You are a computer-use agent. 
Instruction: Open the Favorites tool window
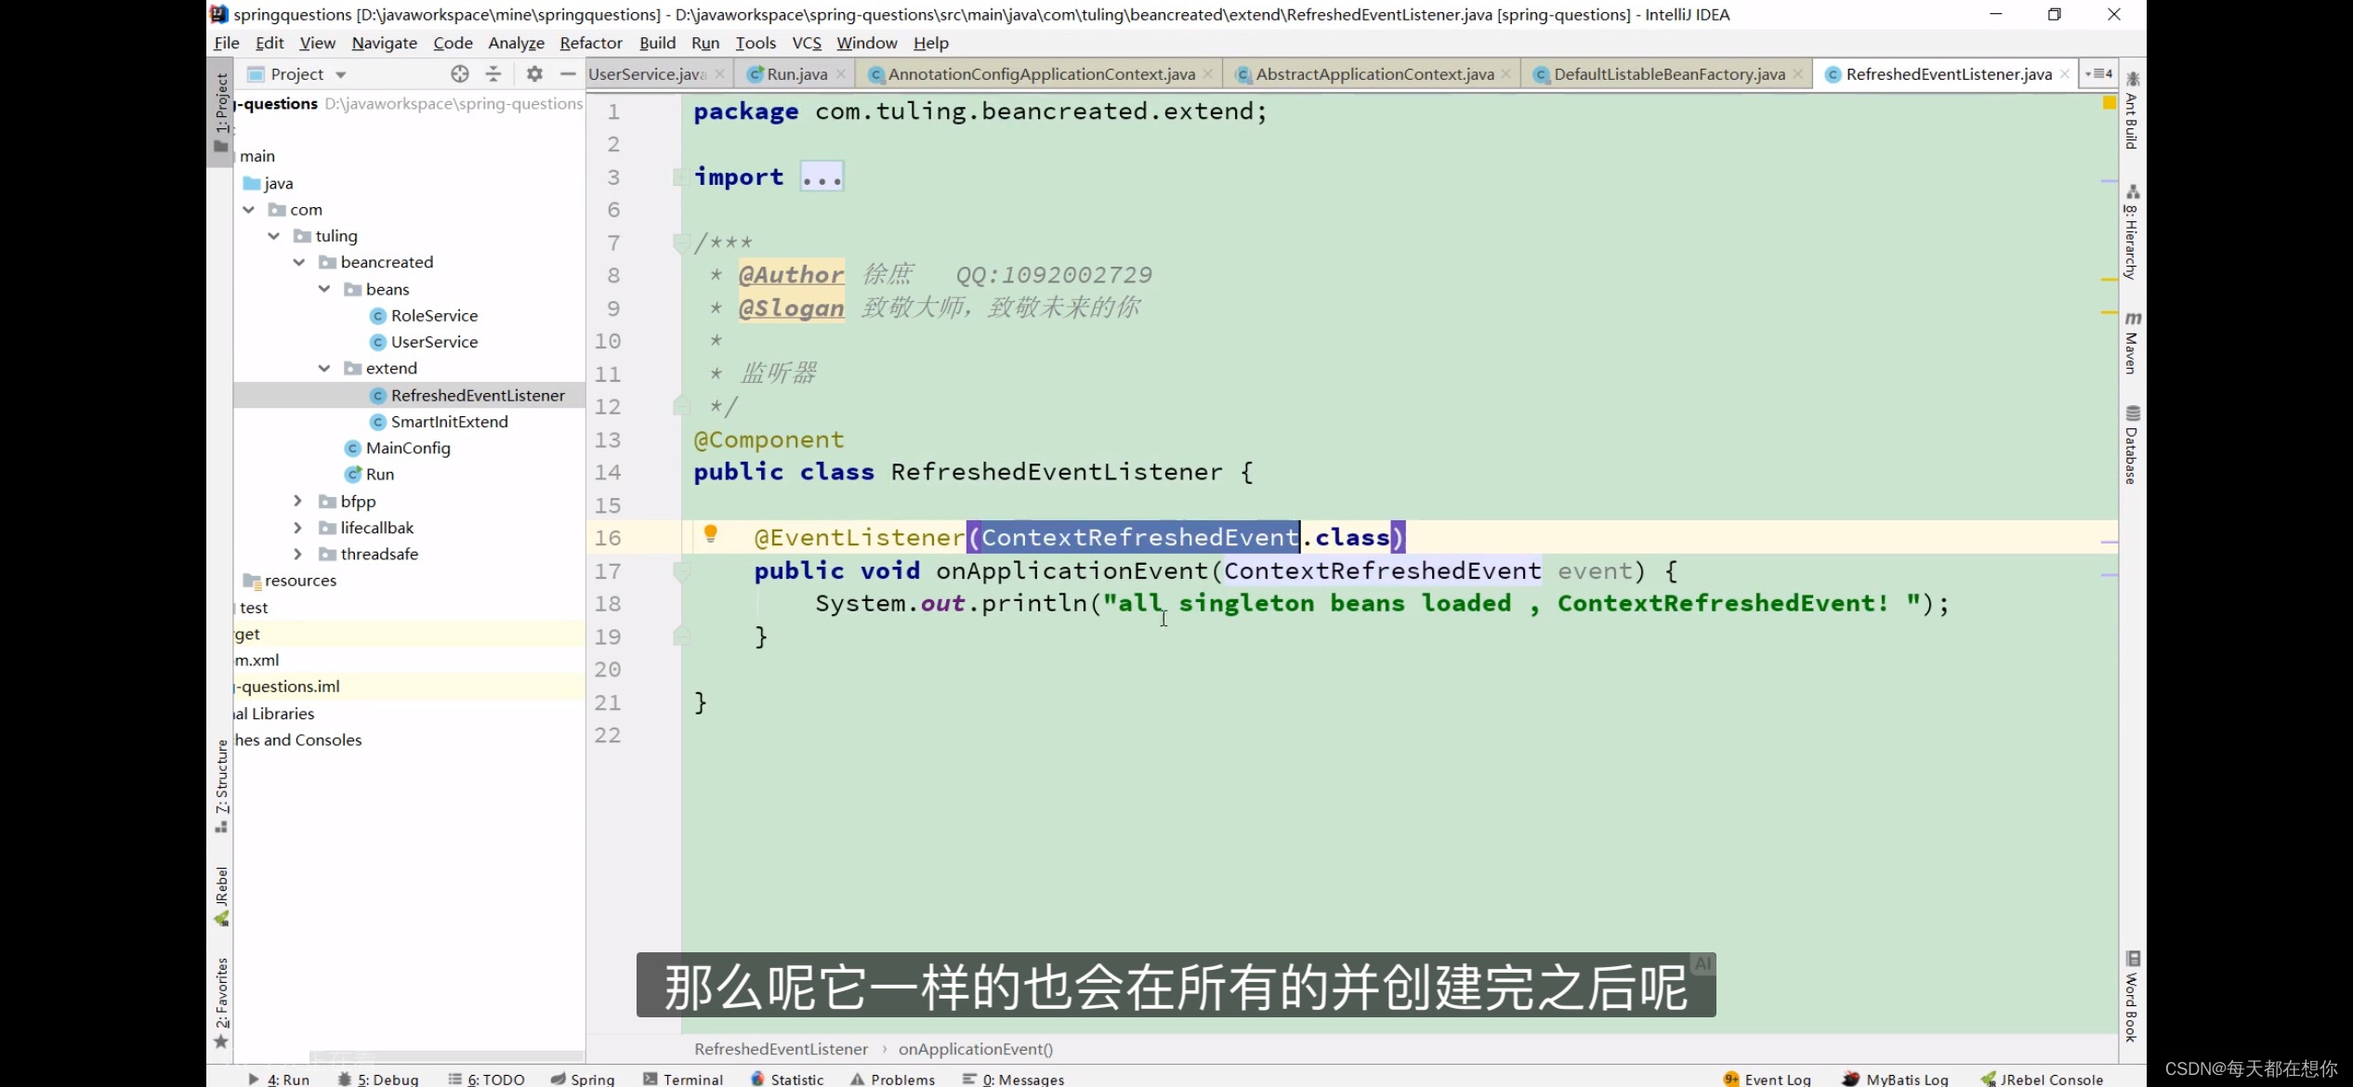tap(221, 1003)
